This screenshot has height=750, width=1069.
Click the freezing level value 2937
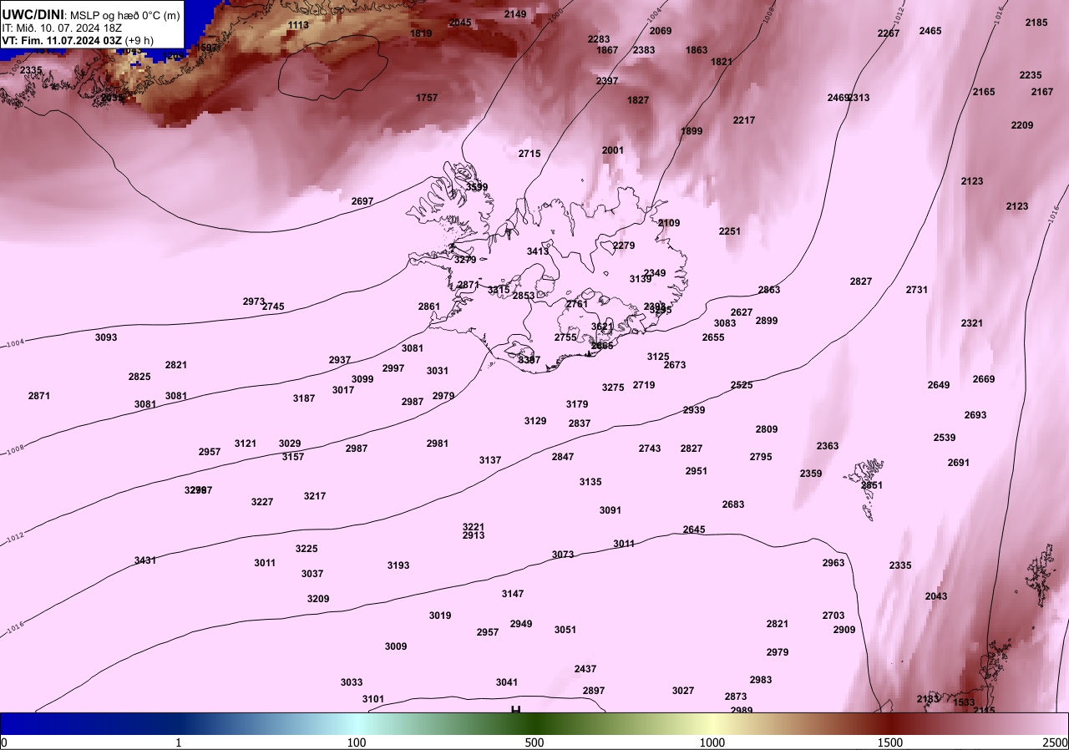tap(340, 360)
